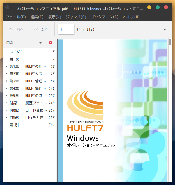This screenshot has height=185, width=175.
Task: Open the 目次 sidebar selector dropdown
Action: pyautogui.click(x=40, y=43)
